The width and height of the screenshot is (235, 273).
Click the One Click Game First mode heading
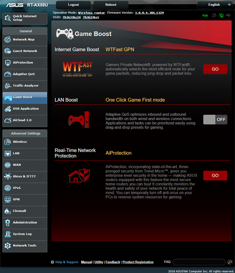[x=135, y=100]
